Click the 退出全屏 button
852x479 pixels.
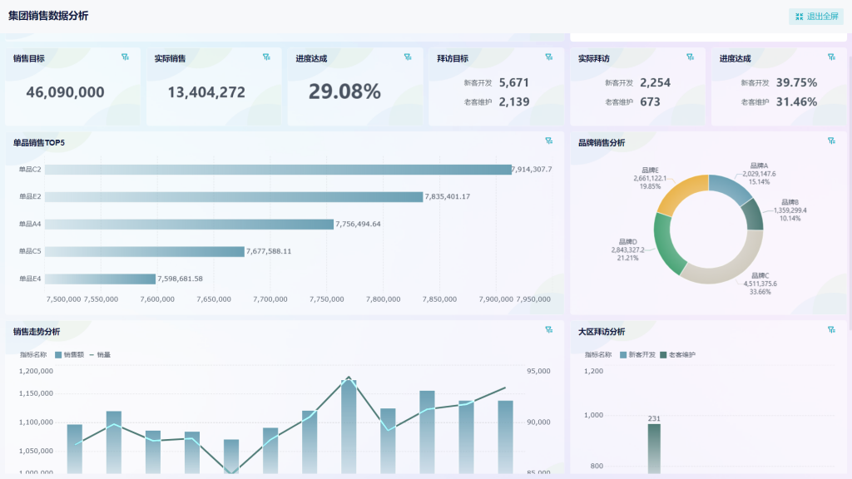[x=816, y=16]
